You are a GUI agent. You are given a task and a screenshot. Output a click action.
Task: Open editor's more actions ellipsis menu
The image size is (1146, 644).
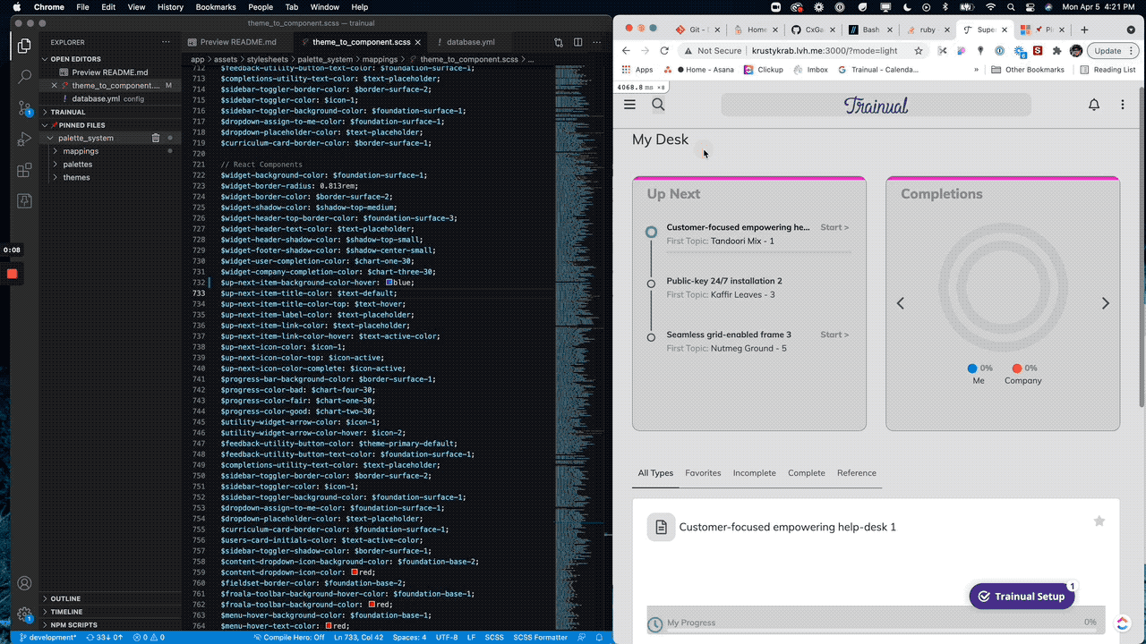coord(596,42)
